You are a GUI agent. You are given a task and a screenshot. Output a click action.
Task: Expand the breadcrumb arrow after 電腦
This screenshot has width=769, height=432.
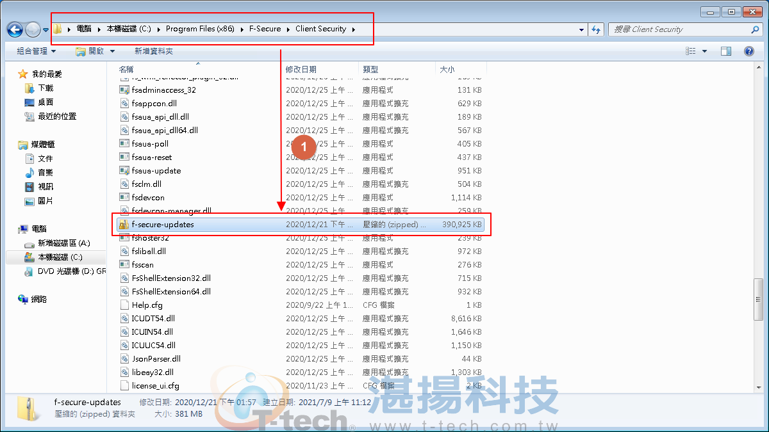click(99, 29)
